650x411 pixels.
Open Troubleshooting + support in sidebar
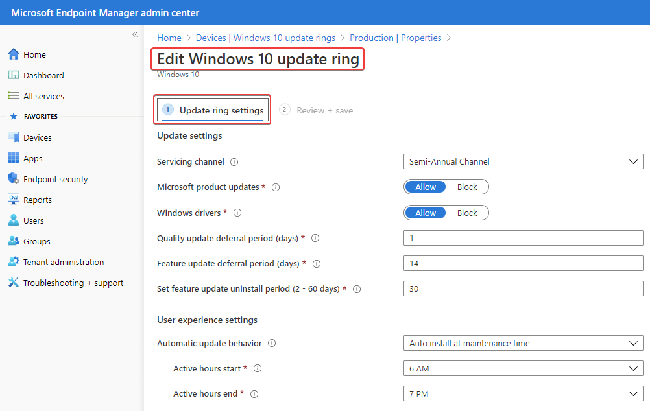click(73, 283)
